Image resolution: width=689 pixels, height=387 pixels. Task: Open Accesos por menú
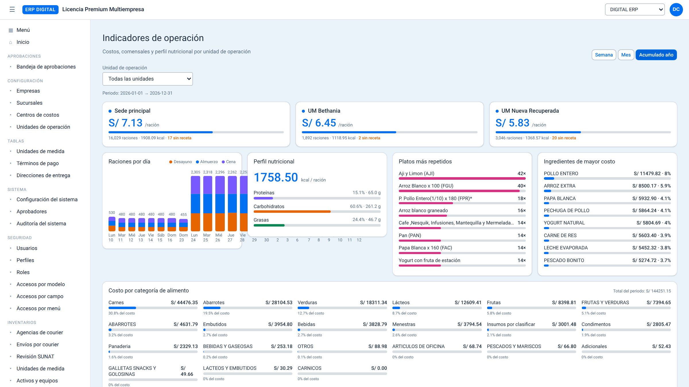click(x=38, y=308)
